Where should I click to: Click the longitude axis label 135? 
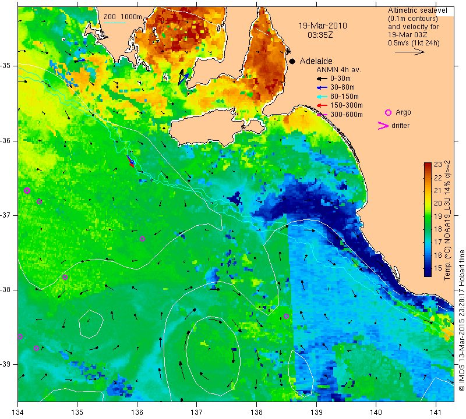pos(77,412)
